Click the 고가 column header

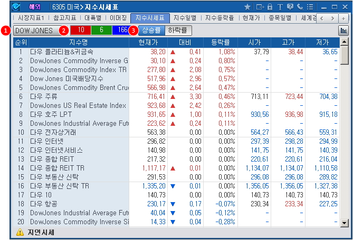point(288,42)
